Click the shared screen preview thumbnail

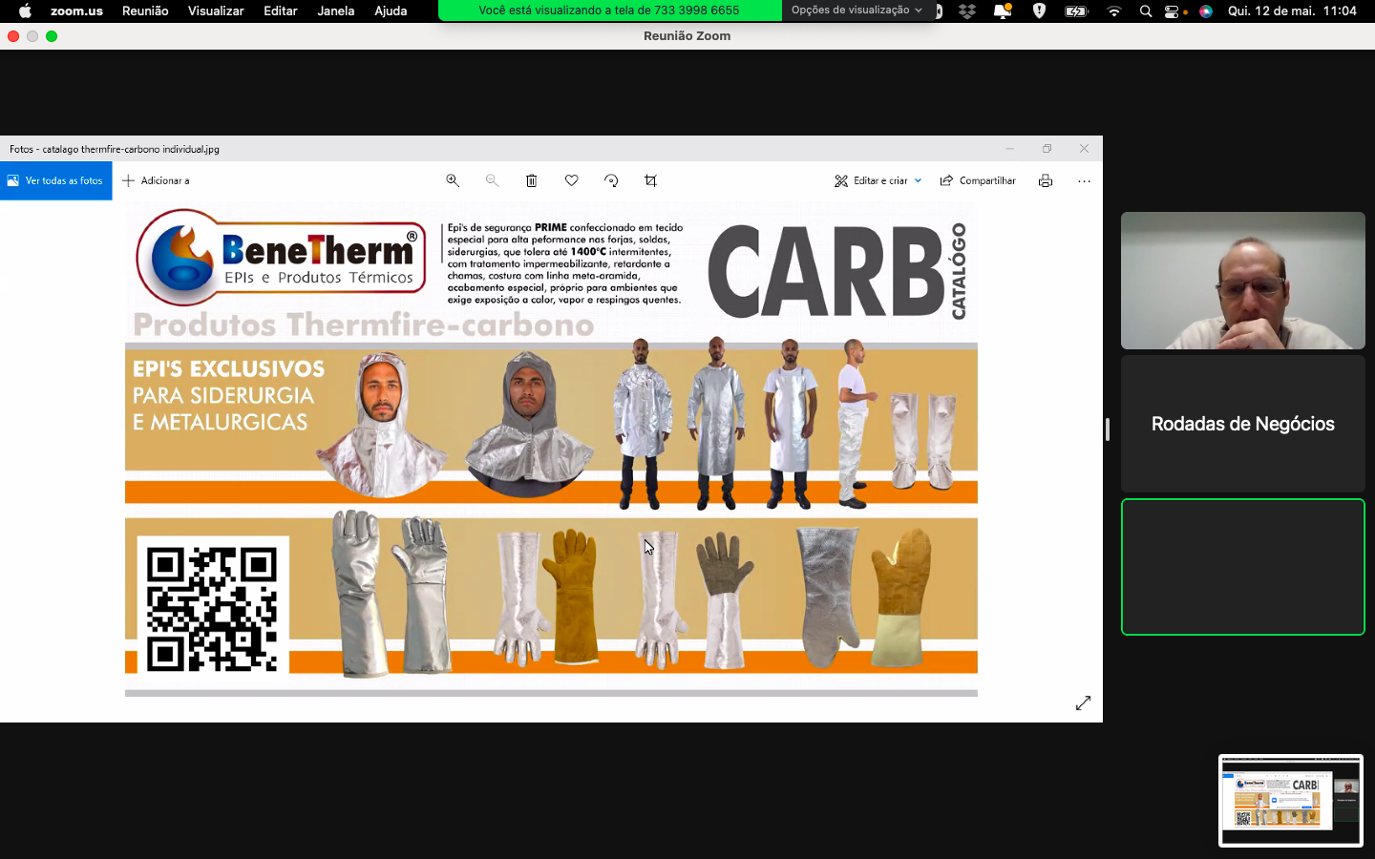tap(1290, 801)
